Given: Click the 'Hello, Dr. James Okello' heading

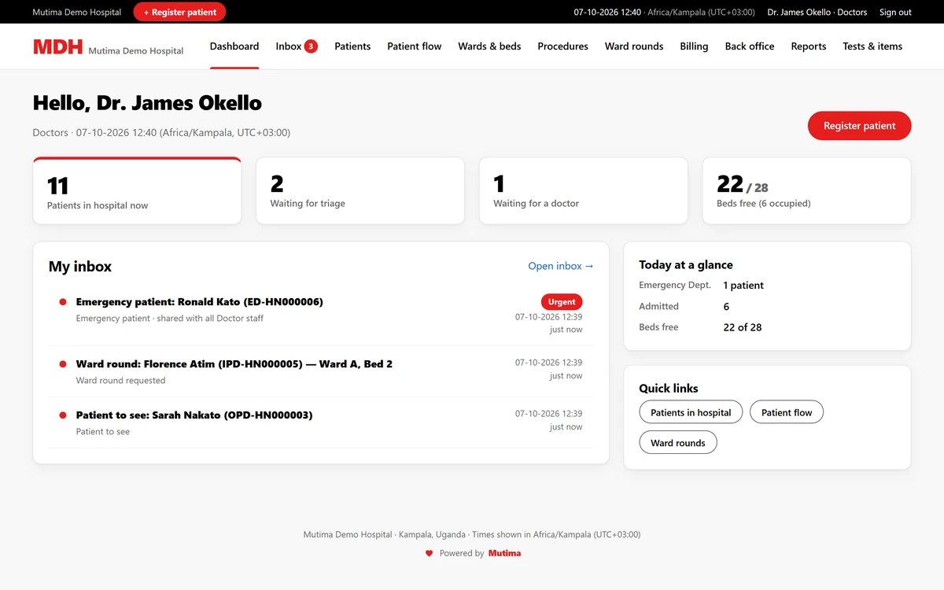Looking at the screenshot, I should click(x=147, y=103).
